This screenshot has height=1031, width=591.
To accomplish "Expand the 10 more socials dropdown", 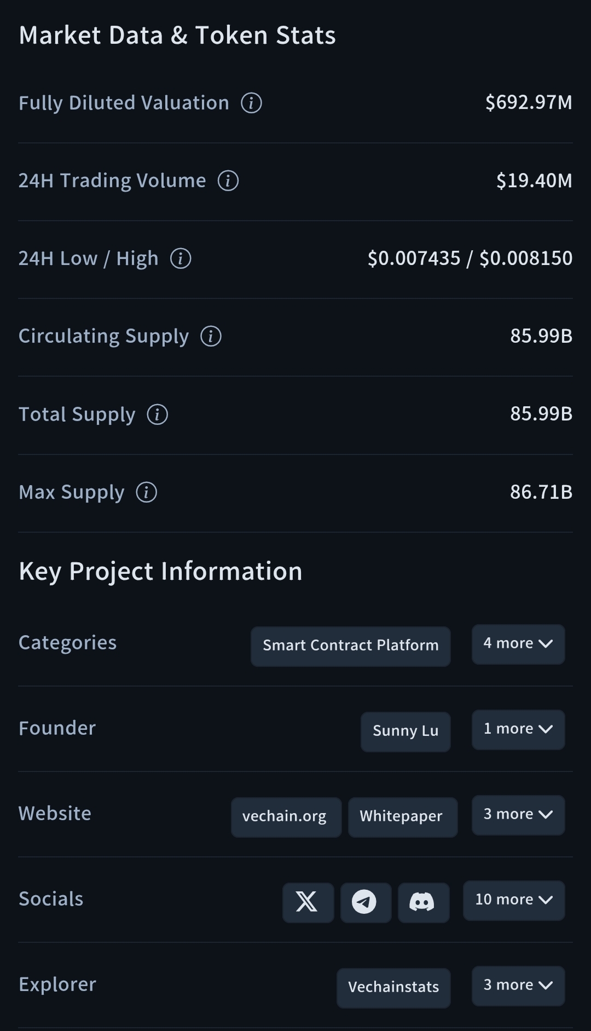I will (x=513, y=900).
